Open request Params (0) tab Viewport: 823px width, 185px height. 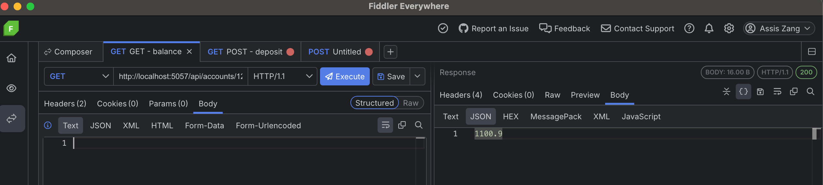[x=168, y=103]
